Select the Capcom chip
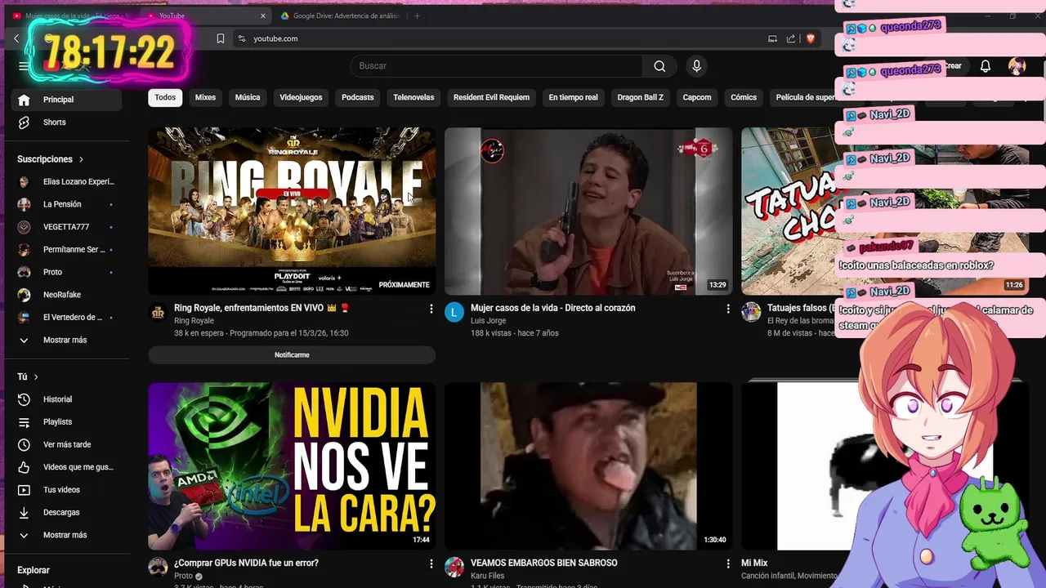Image resolution: width=1046 pixels, height=588 pixels. (x=697, y=97)
